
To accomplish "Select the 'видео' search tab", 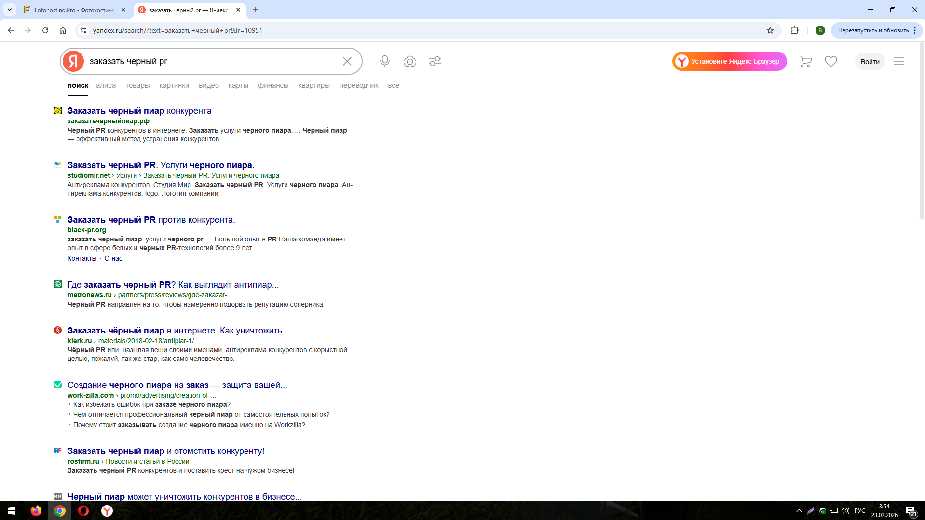I will pyautogui.click(x=209, y=85).
